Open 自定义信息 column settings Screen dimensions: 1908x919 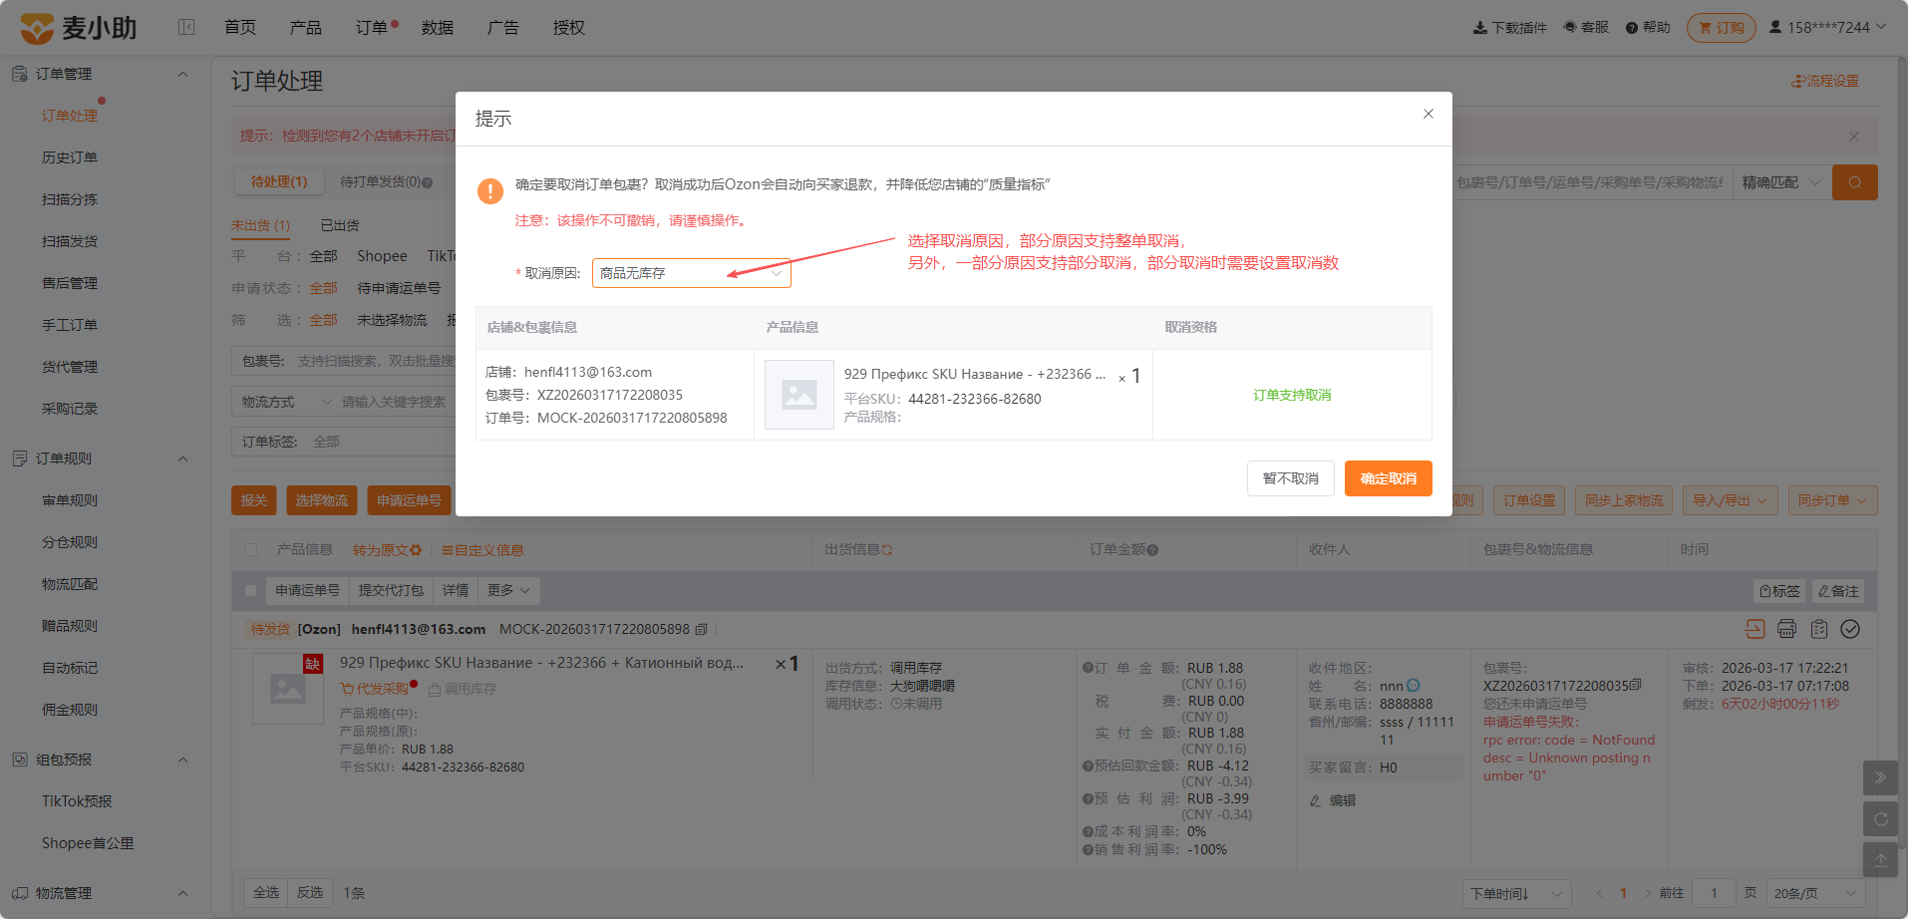(x=482, y=550)
